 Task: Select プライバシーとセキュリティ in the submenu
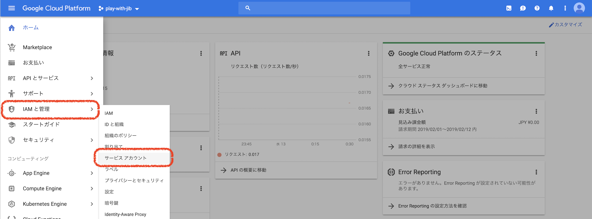[x=134, y=180]
